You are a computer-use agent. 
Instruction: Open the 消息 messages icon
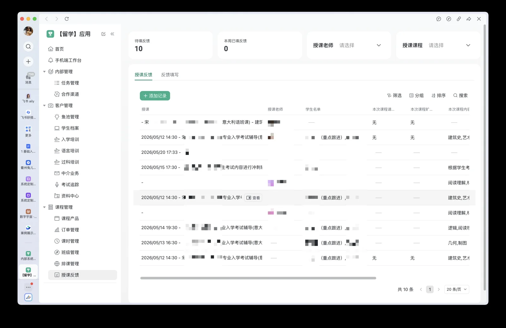(x=28, y=78)
